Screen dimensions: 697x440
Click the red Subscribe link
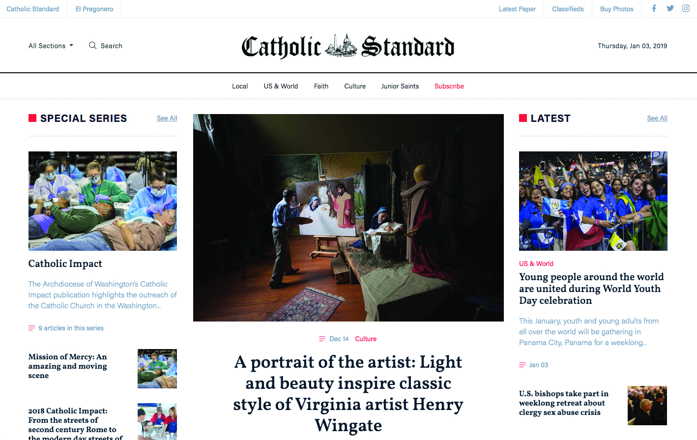(x=449, y=86)
